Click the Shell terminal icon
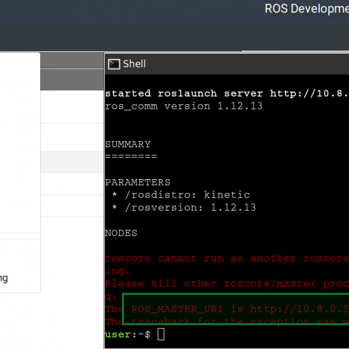The height and width of the screenshot is (349, 349). [114, 64]
